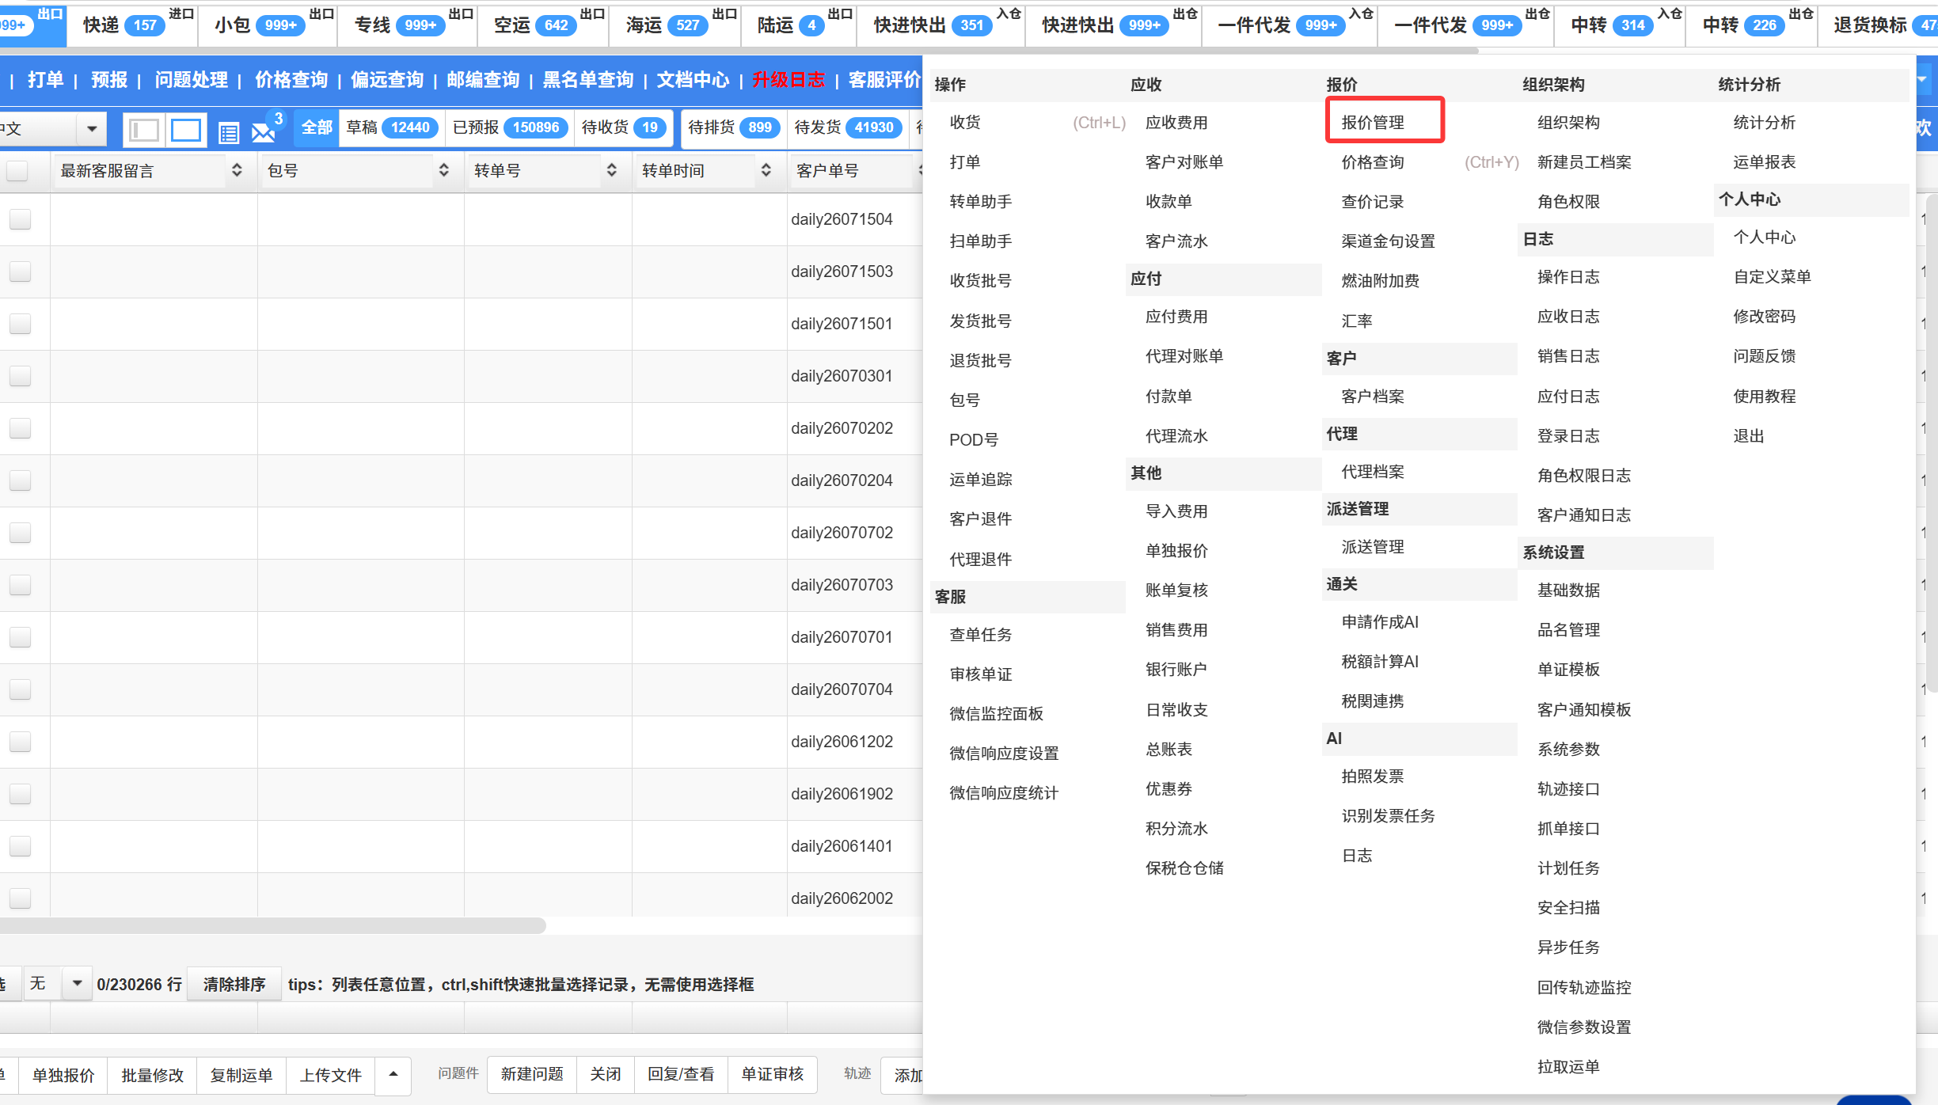Open 修改密码 menu entry

pyautogui.click(x=1764, y=317)
